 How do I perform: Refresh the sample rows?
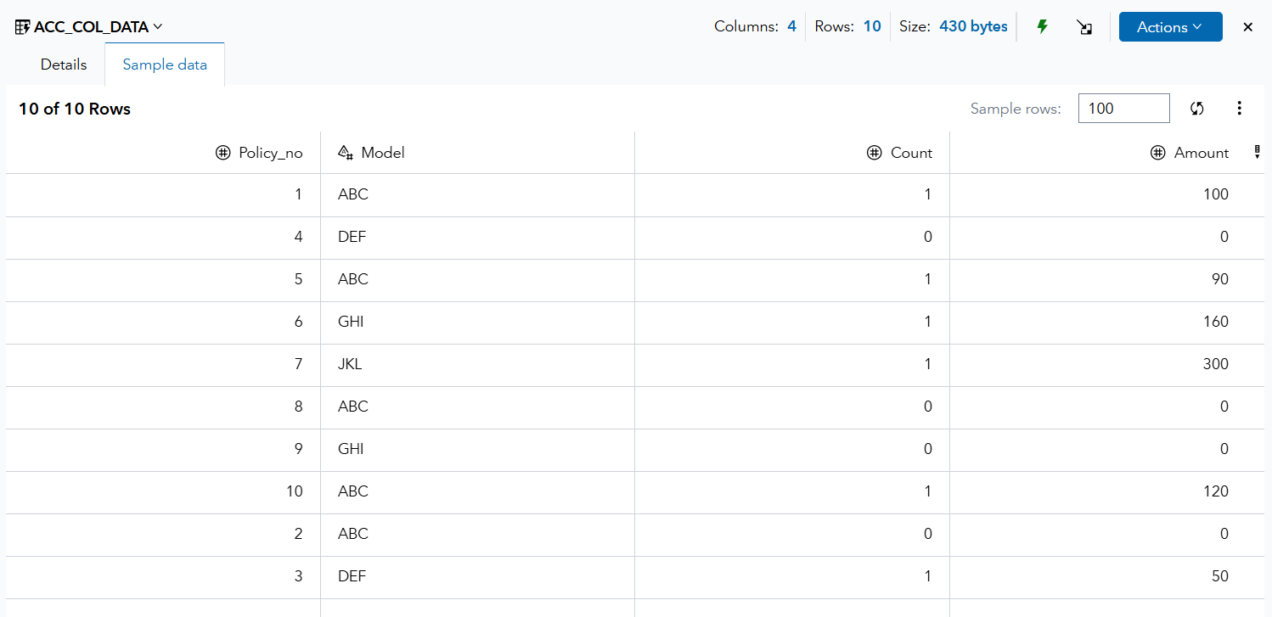(x=1196, y=109)
